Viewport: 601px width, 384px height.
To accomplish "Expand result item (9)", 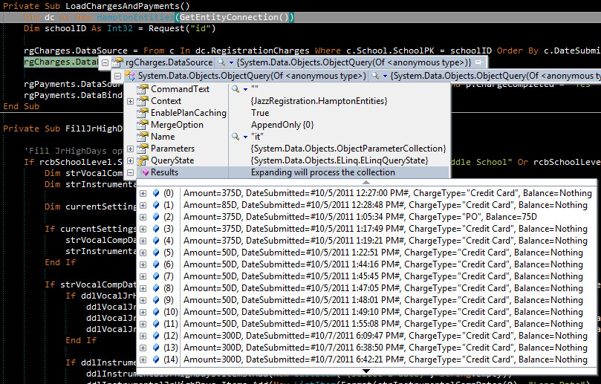I will coord(143,301).
